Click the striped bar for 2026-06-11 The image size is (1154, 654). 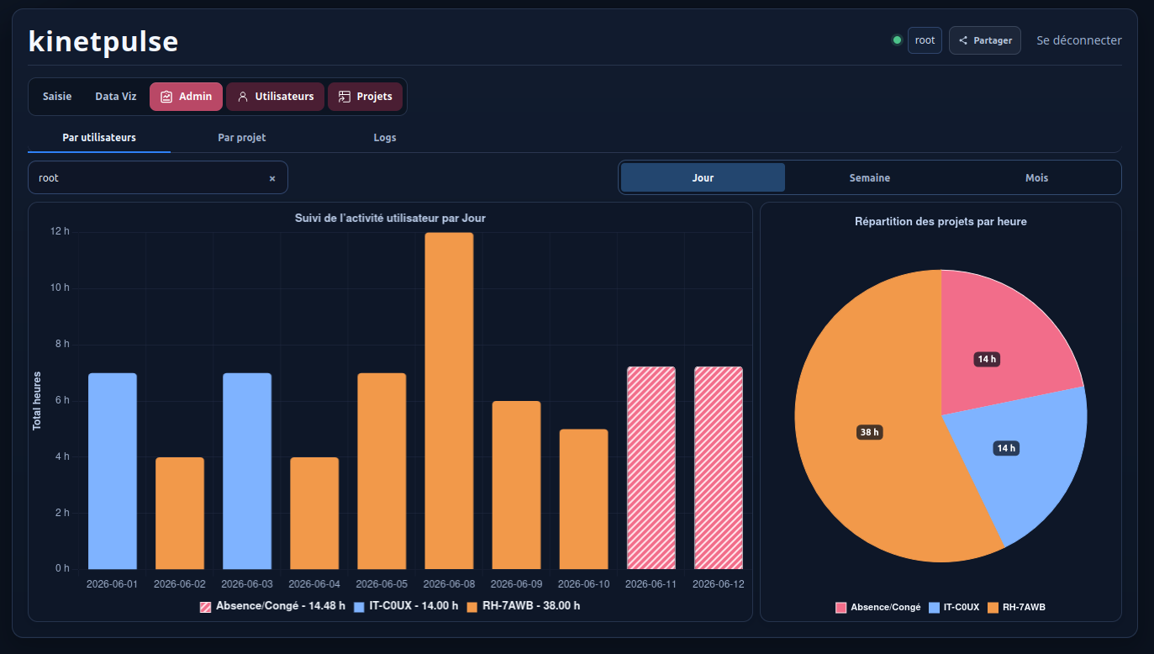pos(651,467)
